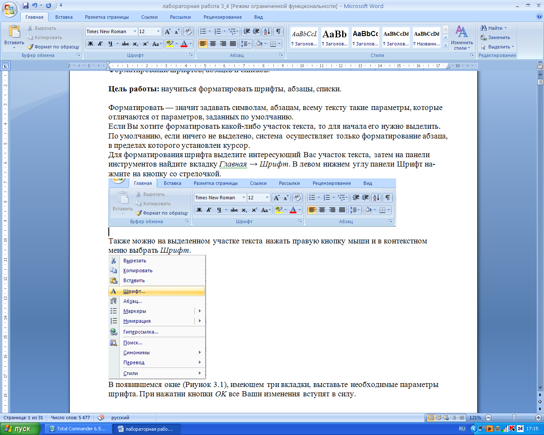Toggle subscript x₂ in the top ribbon
This screenshot has width=544, height=435.
tap(136, 44)
